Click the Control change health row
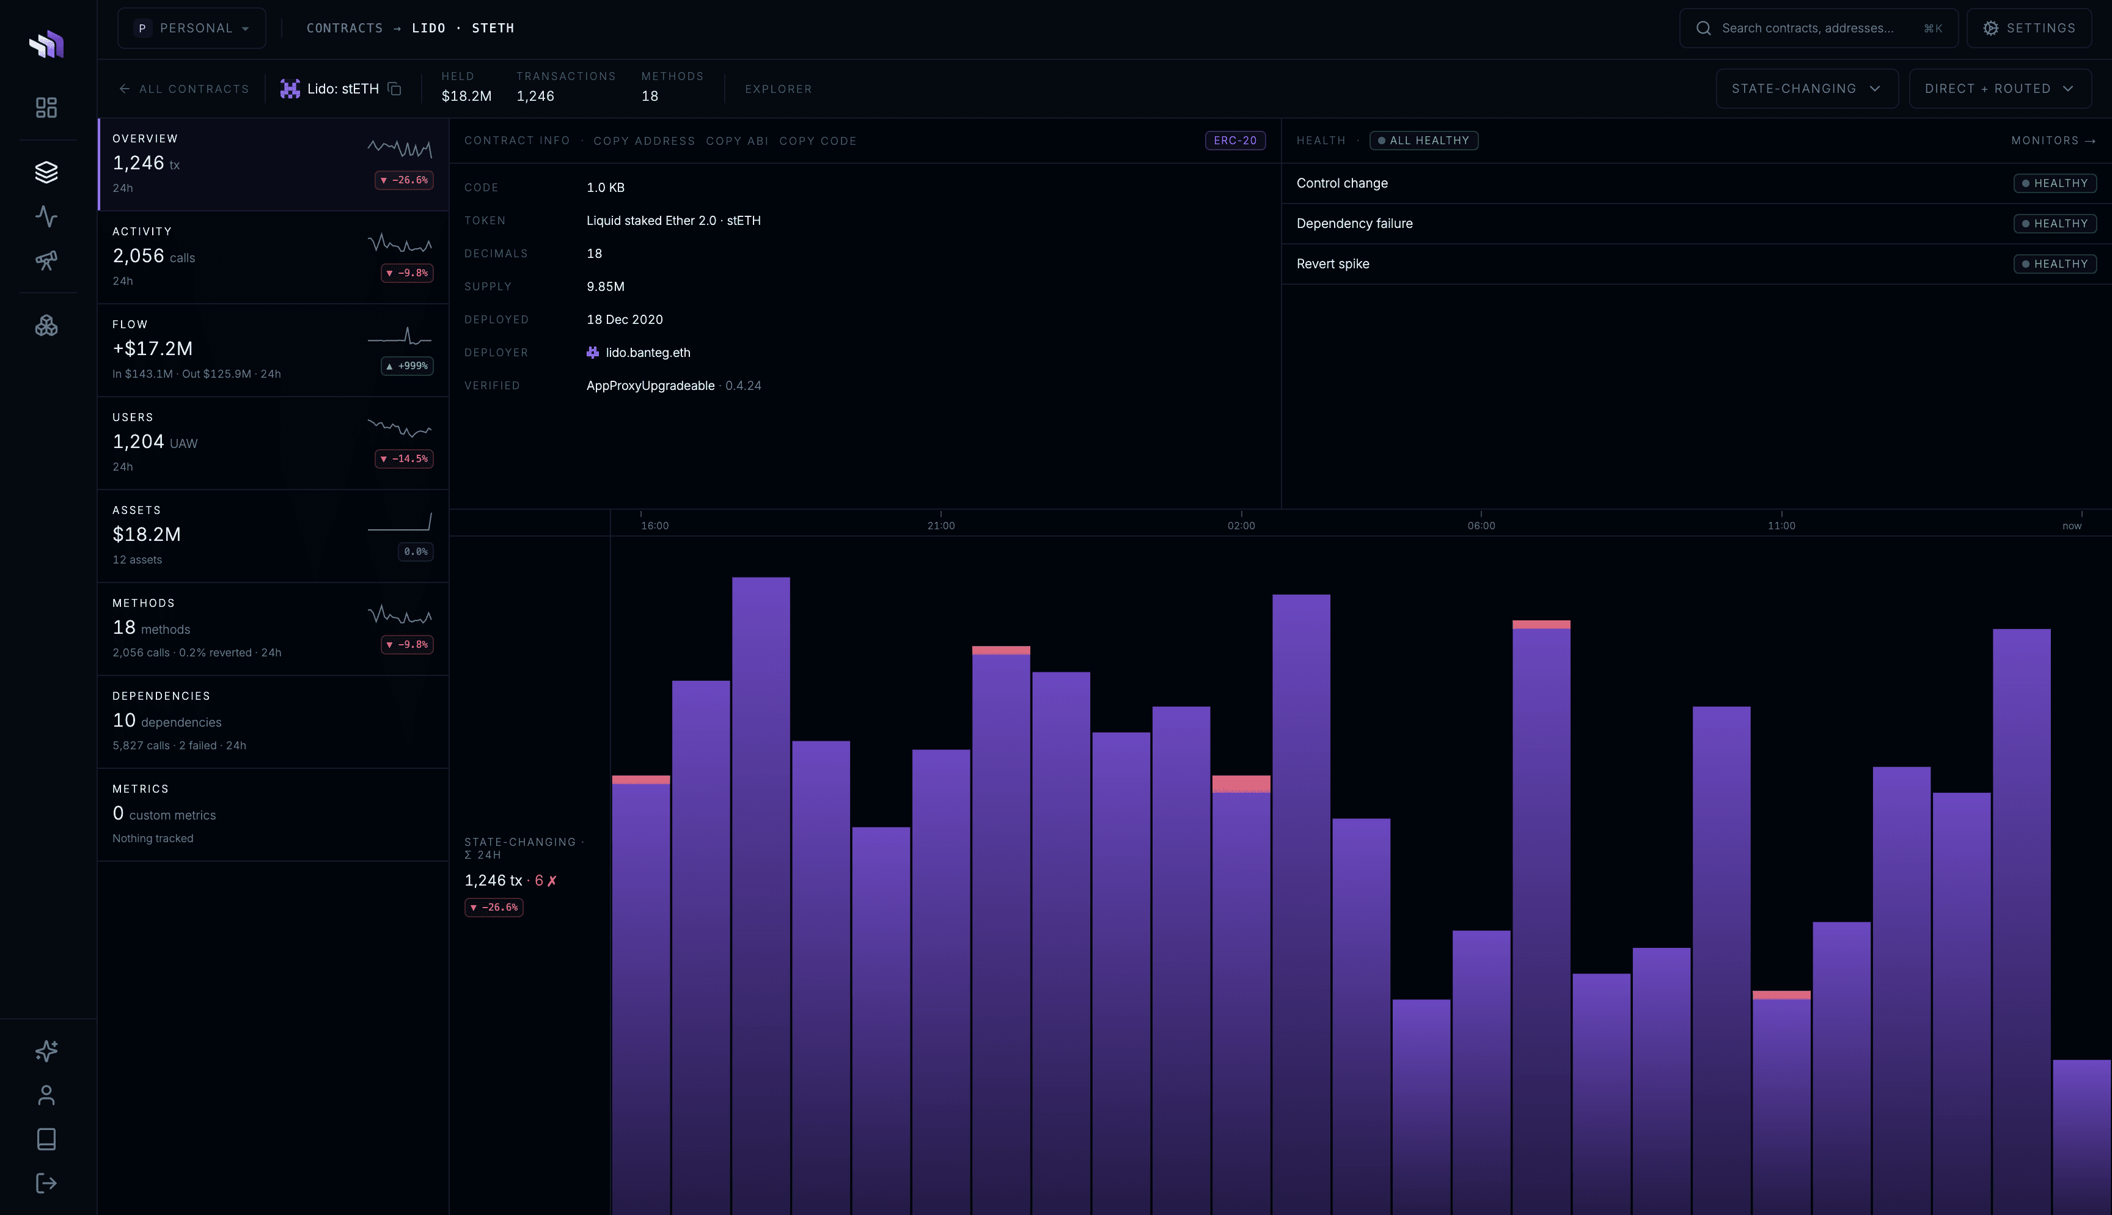The height and width of the screenshot is (1215, 2112). [x=1696, y=183]
